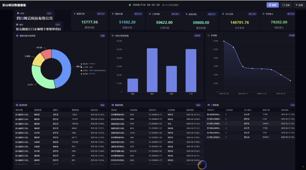Click the first data point on the line chart
This screenshot has width=306, height=170.
click(x=224, y=41)
